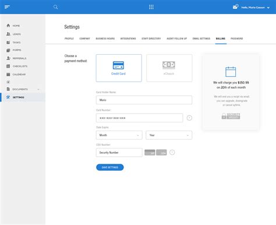This screenshot has height=225, width=276.
Task: Click the Save Settings button
Action: tap(110, 167)
